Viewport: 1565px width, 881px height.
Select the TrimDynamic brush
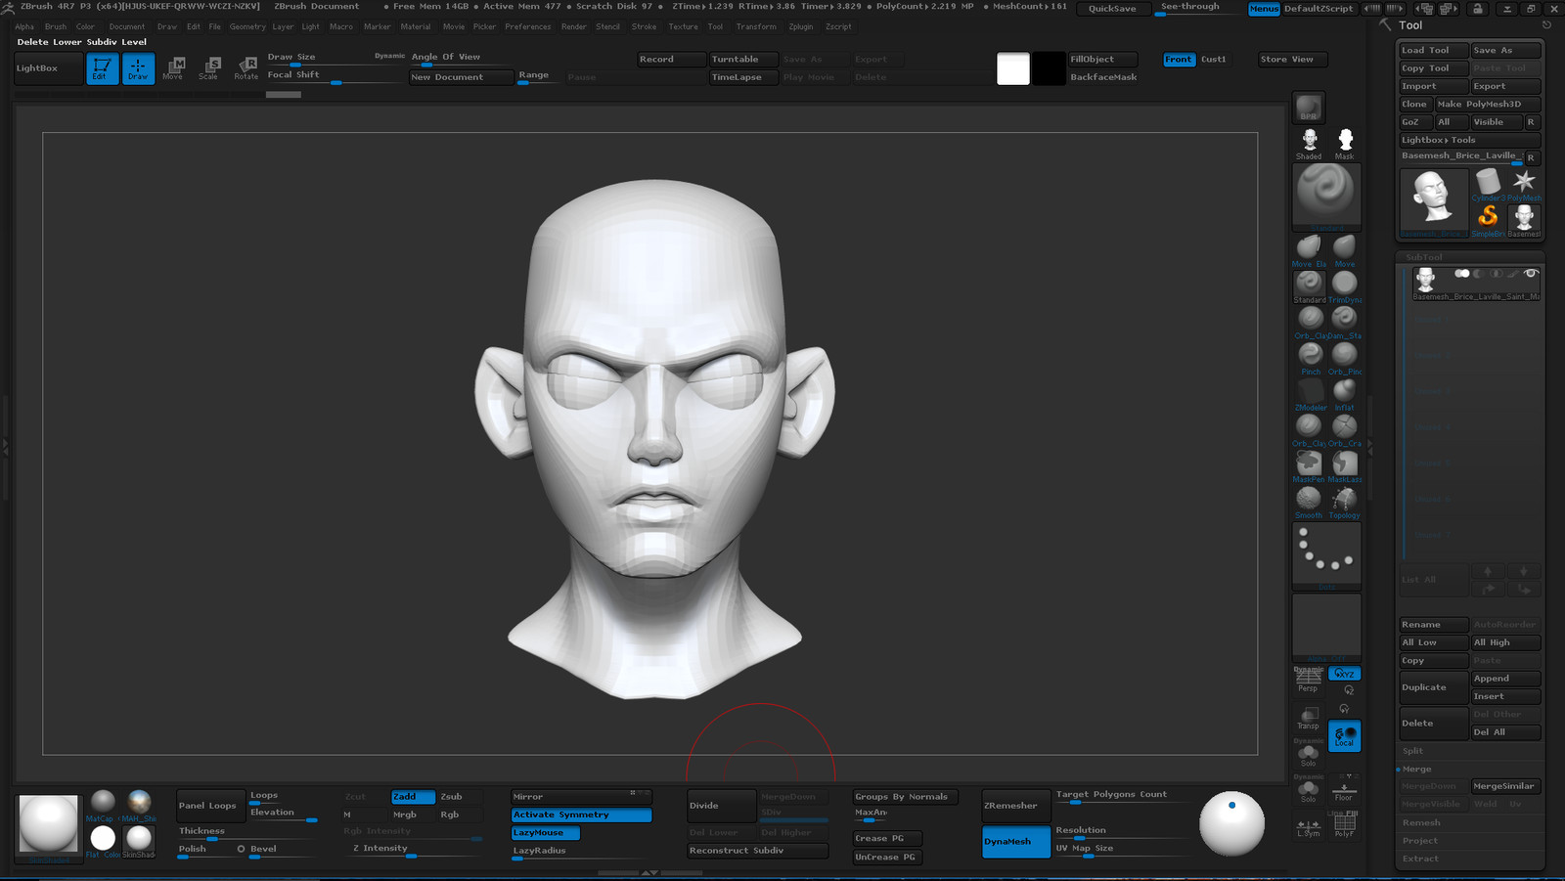coord(1345,286)
